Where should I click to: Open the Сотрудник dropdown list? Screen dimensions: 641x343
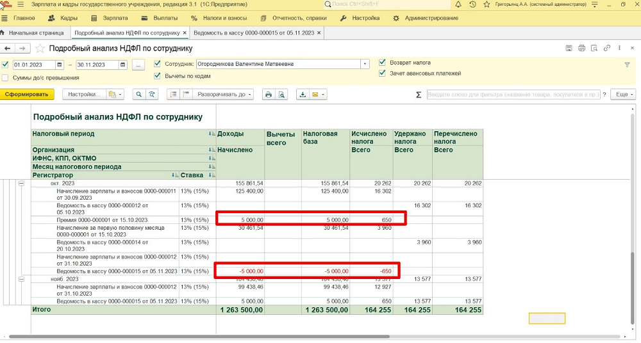click(x=365, y=65)
